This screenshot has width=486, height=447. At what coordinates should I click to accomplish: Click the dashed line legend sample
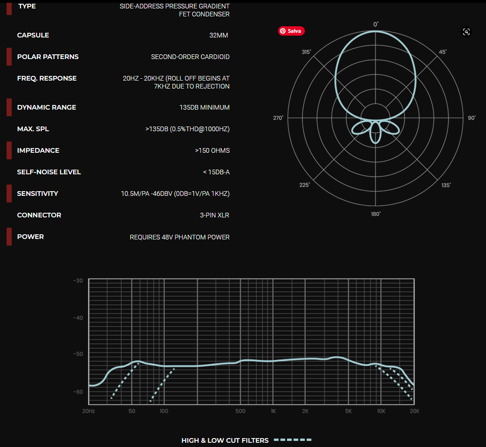[293, 440]
